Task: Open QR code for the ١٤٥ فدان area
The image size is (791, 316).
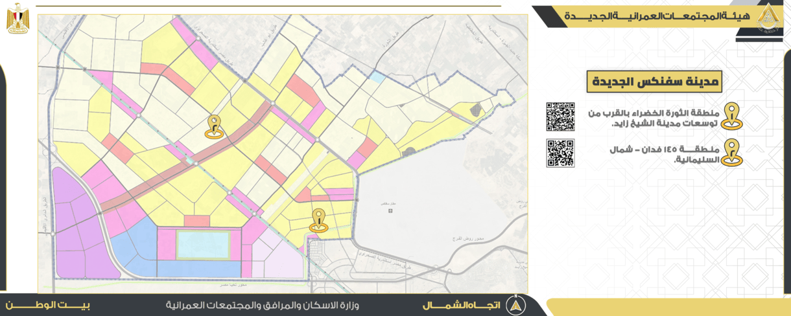Action: pos(560,153)
